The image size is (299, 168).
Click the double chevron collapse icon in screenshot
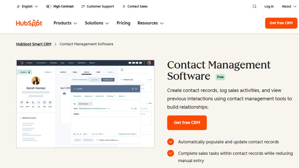(x=122, y=70)
